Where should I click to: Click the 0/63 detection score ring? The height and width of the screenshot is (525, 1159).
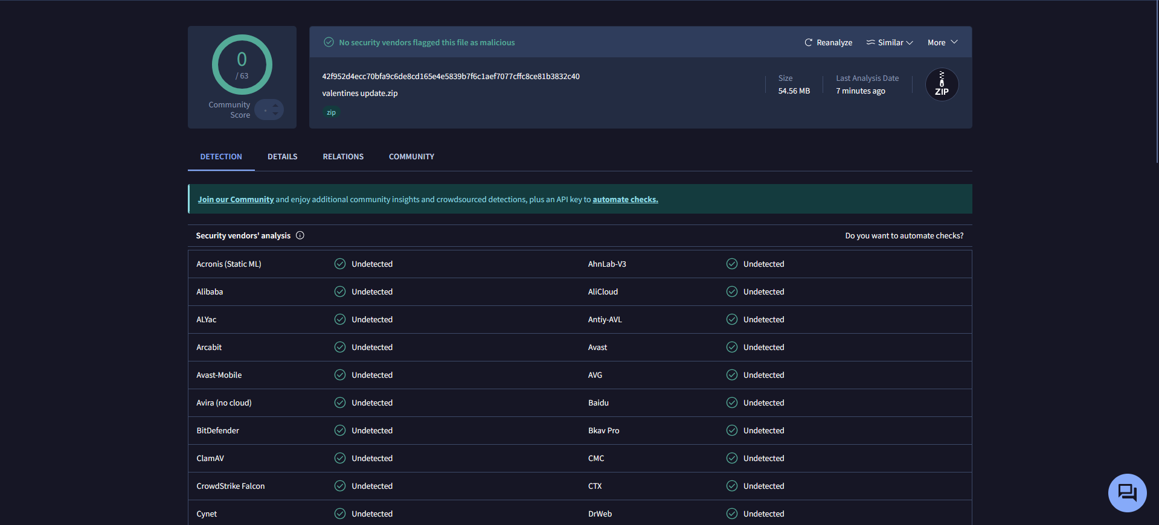click(x=242, y=65)
